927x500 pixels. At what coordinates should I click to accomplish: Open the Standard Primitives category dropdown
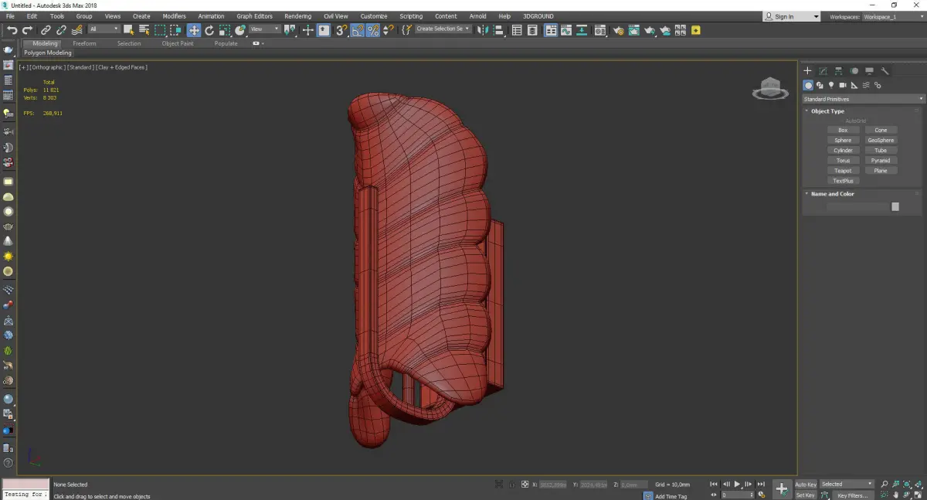tap(863, 99)
